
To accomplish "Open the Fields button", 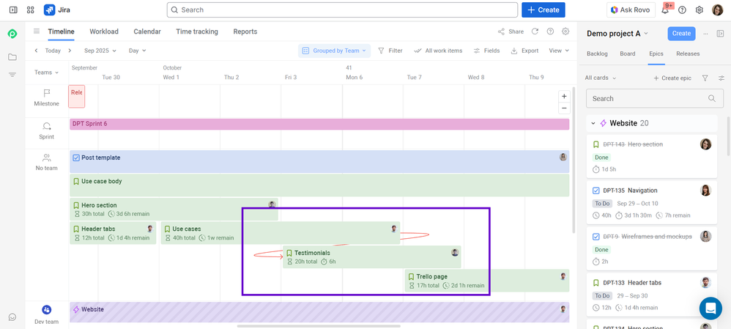I will coord(486,51).
